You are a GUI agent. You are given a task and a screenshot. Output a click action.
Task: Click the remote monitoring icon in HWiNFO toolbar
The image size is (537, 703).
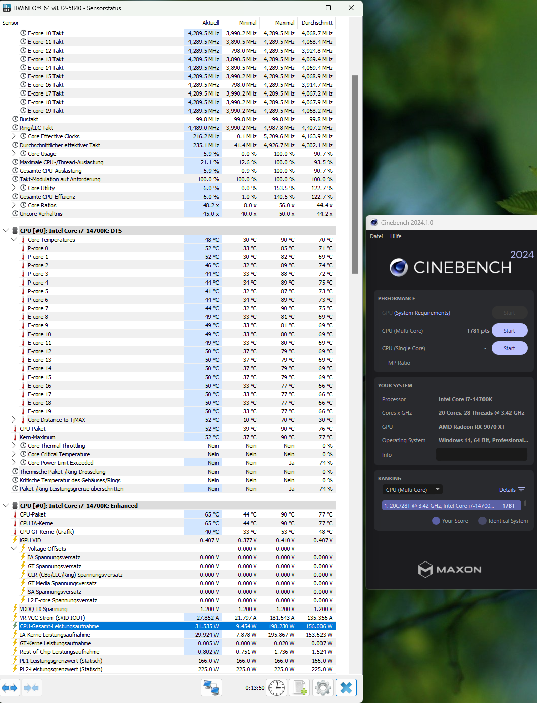point(211,688)
